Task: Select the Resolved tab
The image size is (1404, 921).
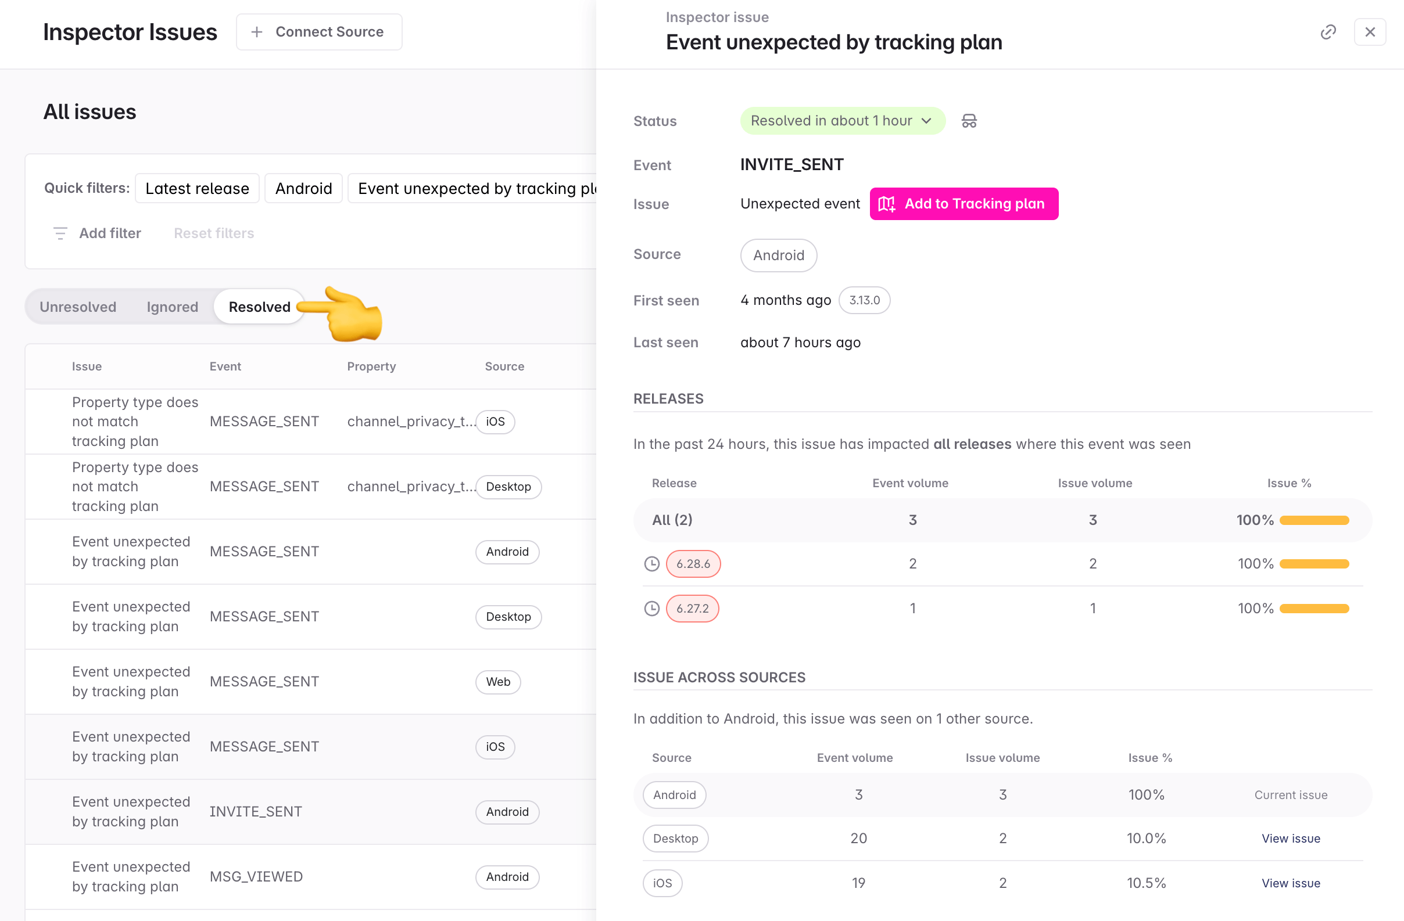Action: 260,307
